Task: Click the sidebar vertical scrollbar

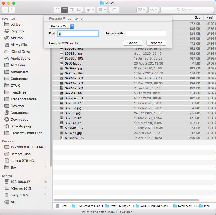Action: [x=51, y=108]
